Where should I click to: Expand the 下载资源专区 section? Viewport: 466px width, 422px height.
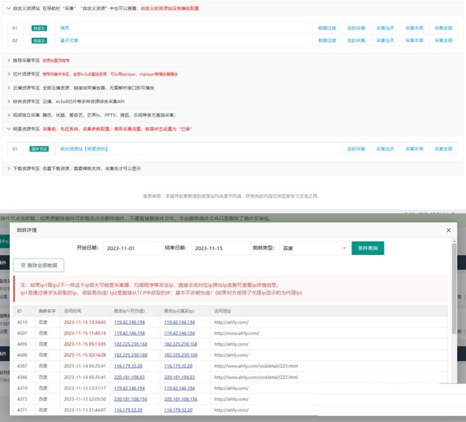click(9, 168)
